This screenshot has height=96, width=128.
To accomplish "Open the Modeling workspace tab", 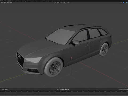I will (14, 1).
